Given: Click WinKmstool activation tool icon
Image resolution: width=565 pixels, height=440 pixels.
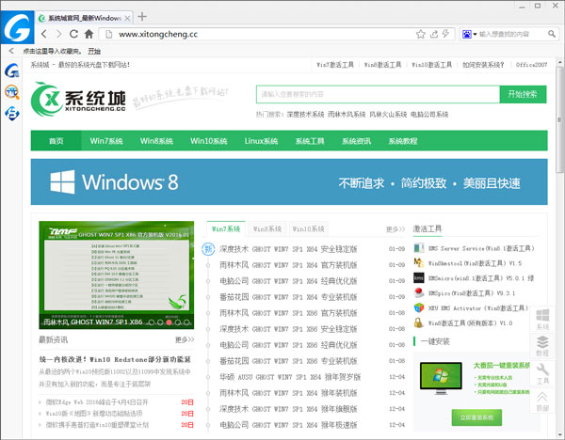Looking at the screenshot, I should pyautogui.click(x=419, y=263).
